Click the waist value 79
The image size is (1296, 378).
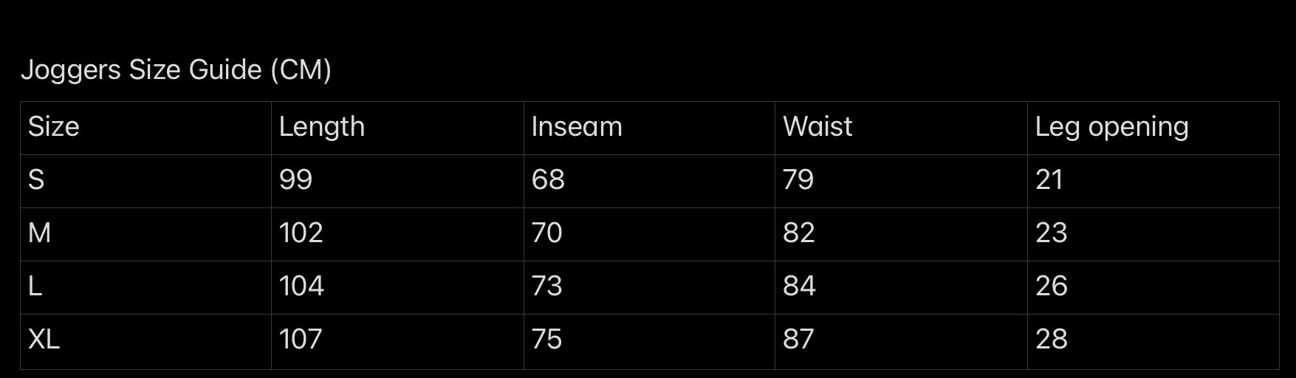coord(798,180)
